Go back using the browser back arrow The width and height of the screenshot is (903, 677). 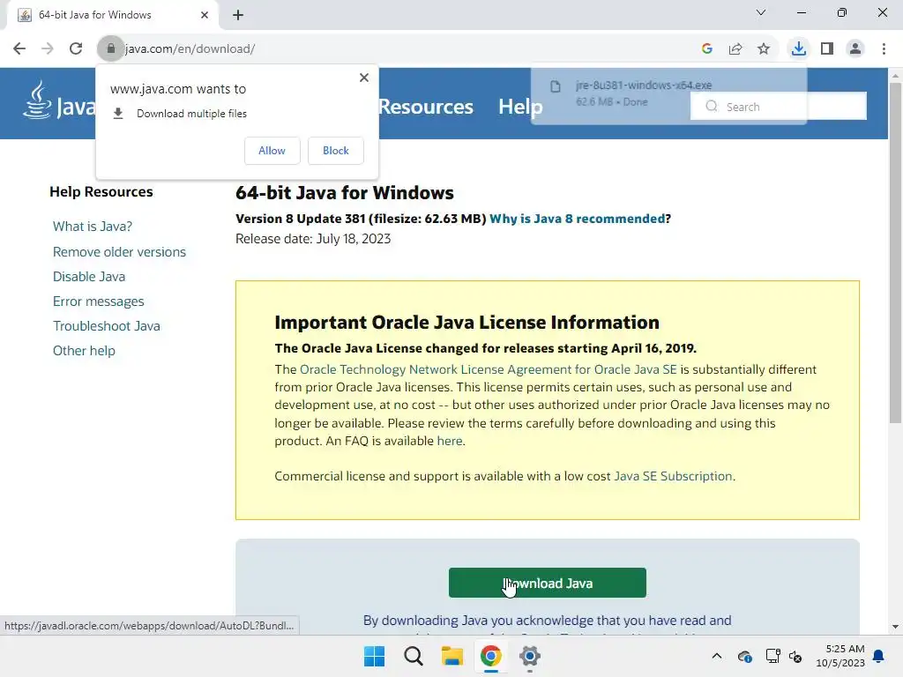pyautogui.click(x=19, y=49)
